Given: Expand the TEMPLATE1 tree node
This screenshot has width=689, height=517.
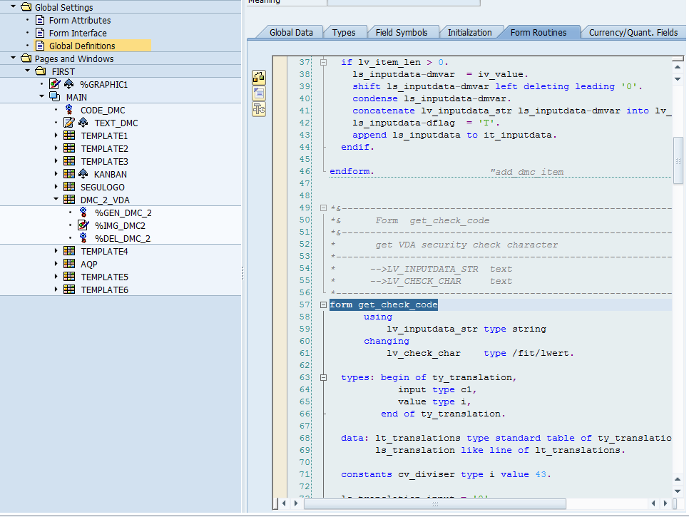Looking at the screenshot, I should pos(57,135).
